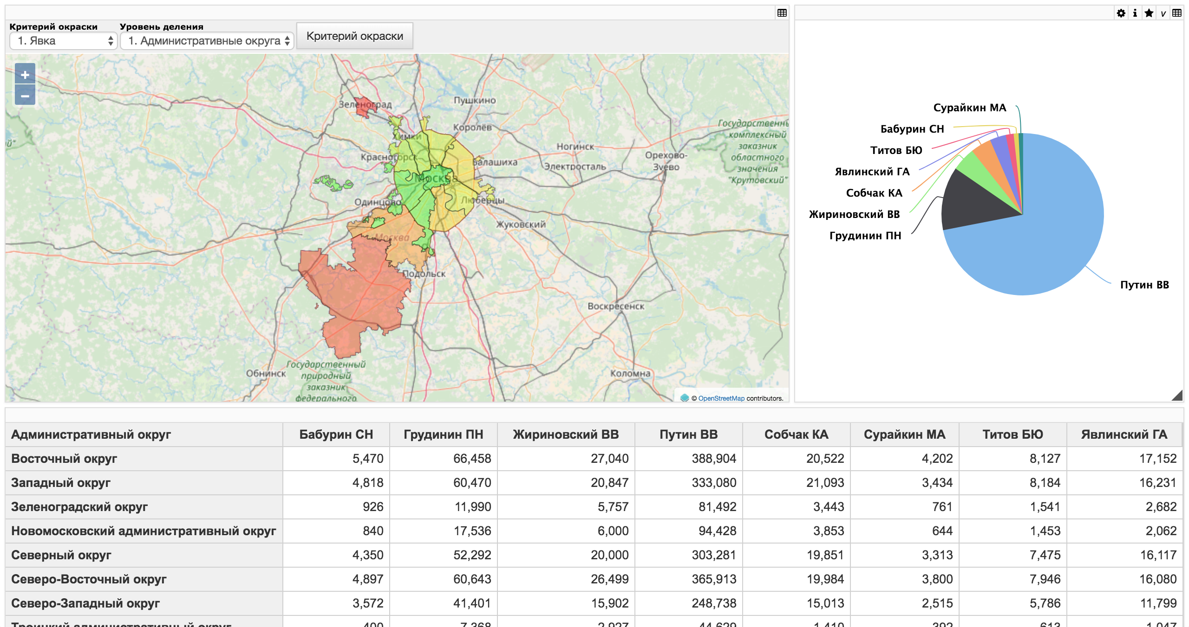Viewport: 1189px width, 627px height.
Task: Select the red Зеленоград district on map
Action: point(365,107)
